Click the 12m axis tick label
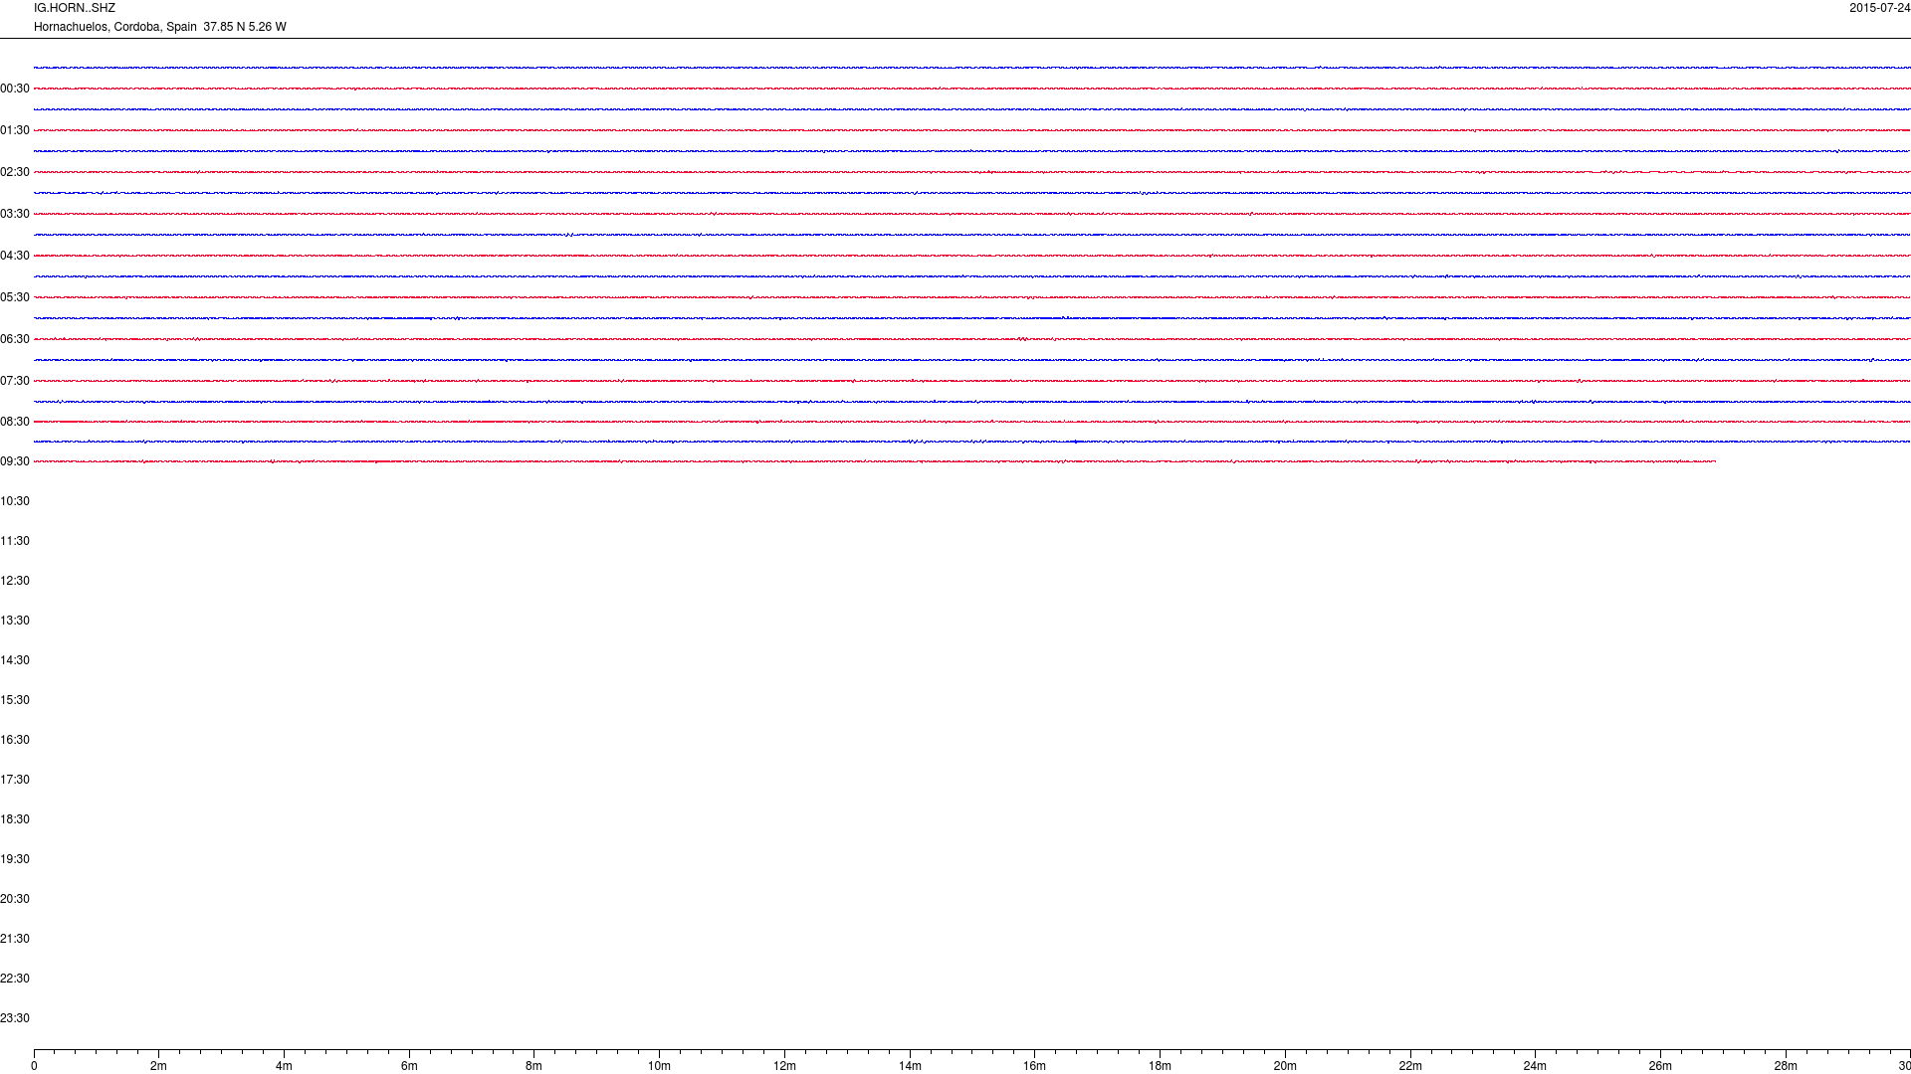This screenshot has height=1074, width=1911. coord(784,1066)
